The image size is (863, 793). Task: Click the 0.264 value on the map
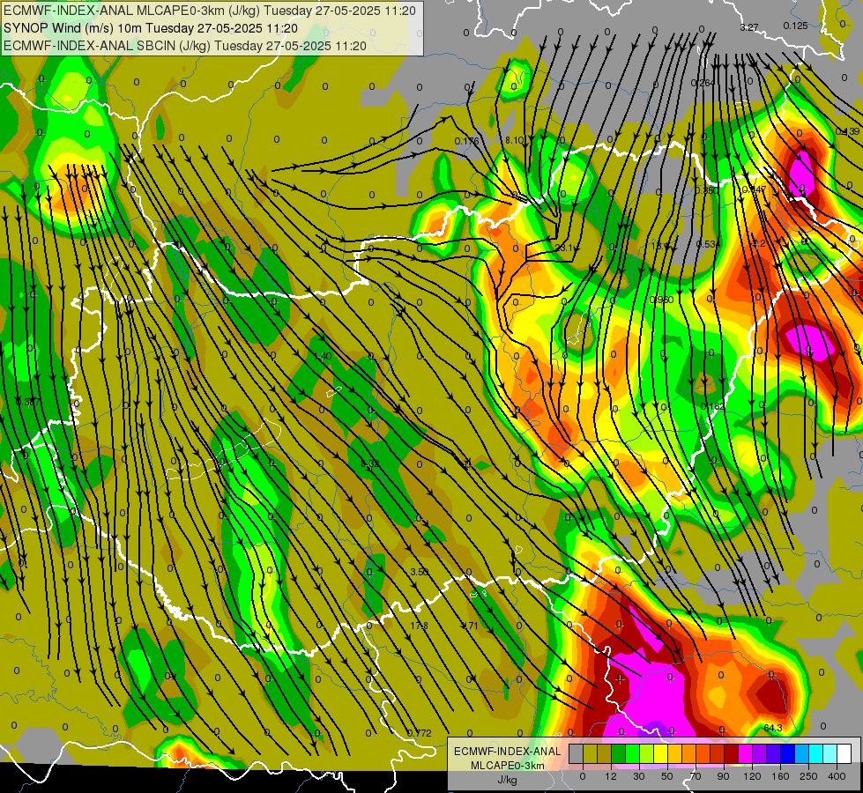click(703, 83)
